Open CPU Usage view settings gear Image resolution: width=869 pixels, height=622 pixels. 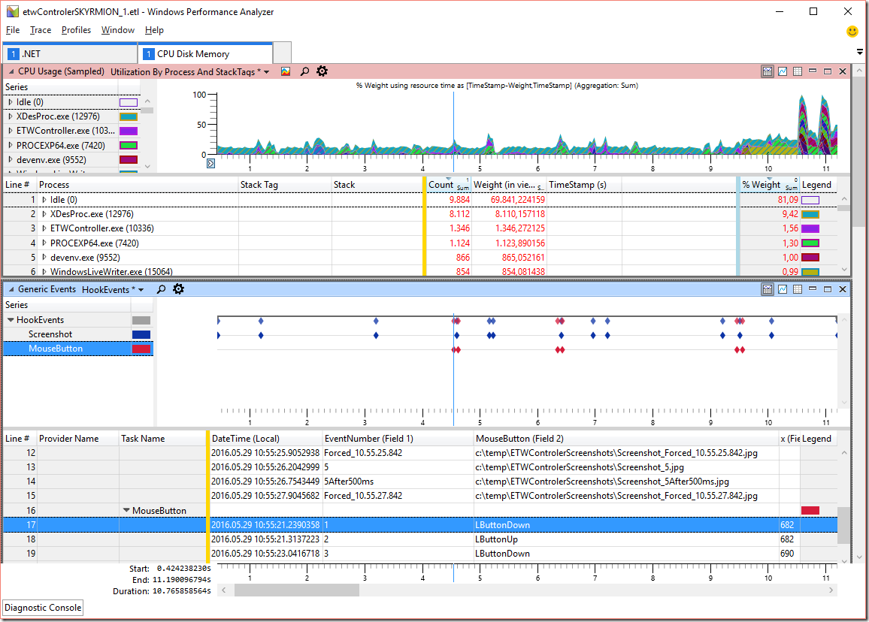(322, 71)
